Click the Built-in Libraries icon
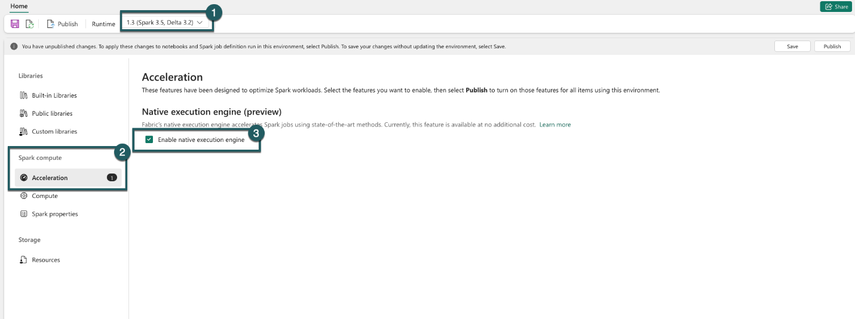 [24, 95]
